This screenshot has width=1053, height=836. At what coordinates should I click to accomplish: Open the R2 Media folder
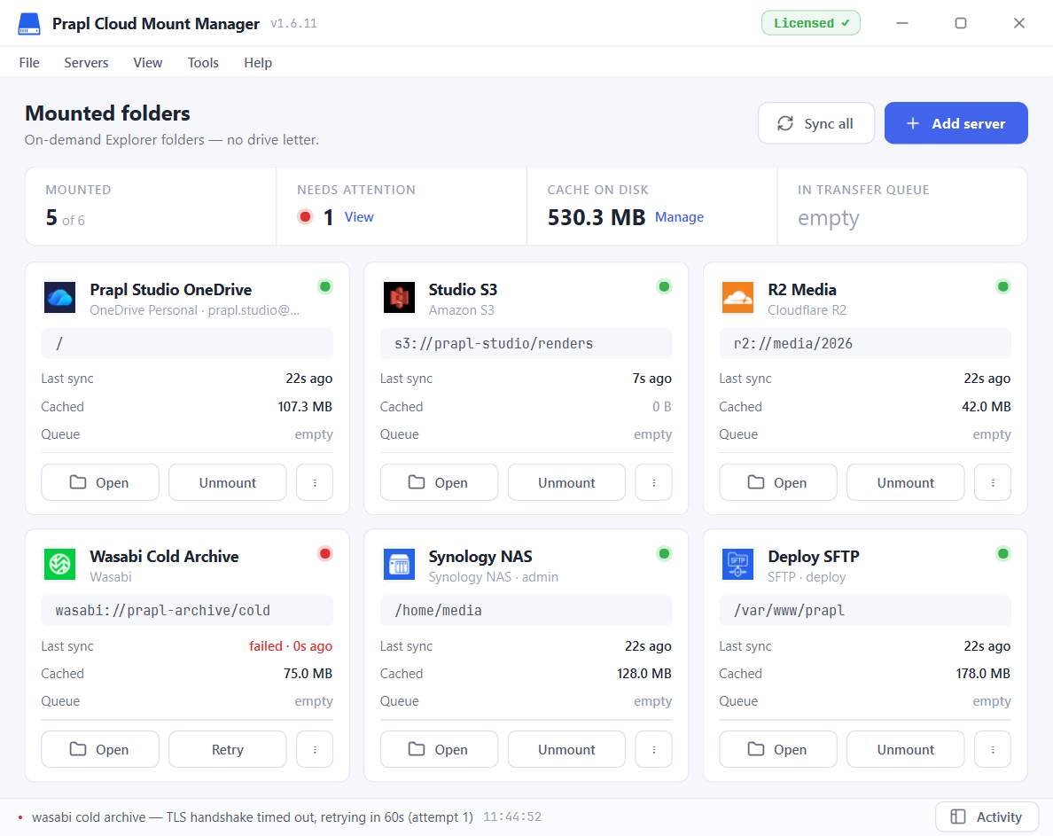click(x=778, y=483)
